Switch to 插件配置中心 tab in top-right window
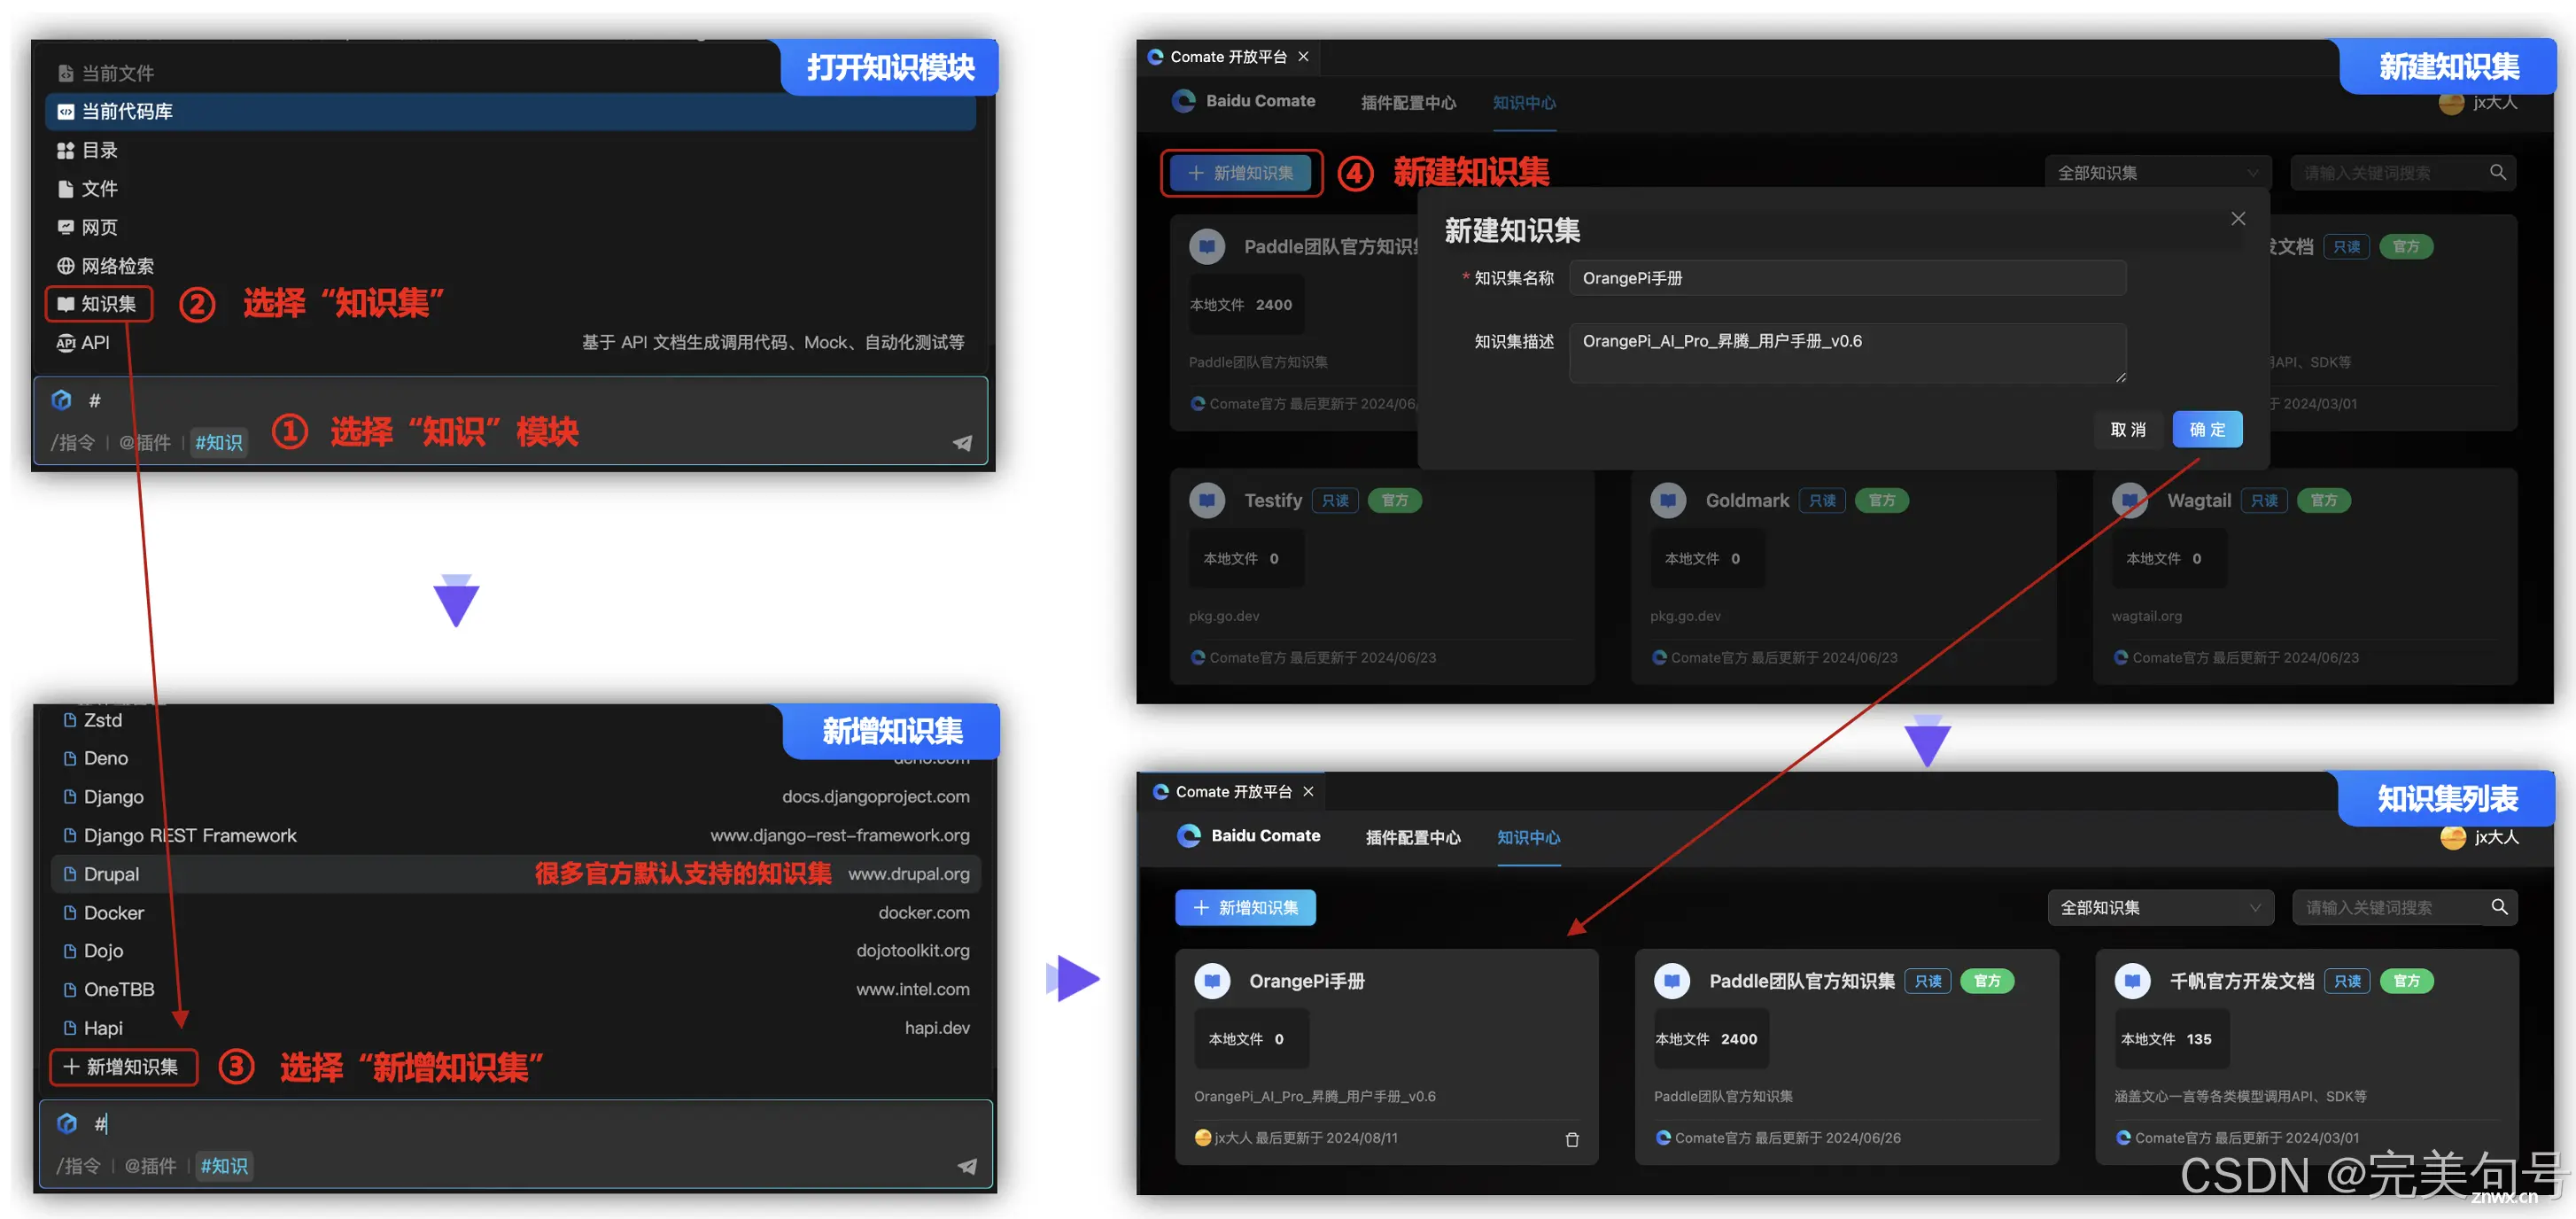The height and width of the screenshot is (1219, 2576). click(x=1408, y=102)
